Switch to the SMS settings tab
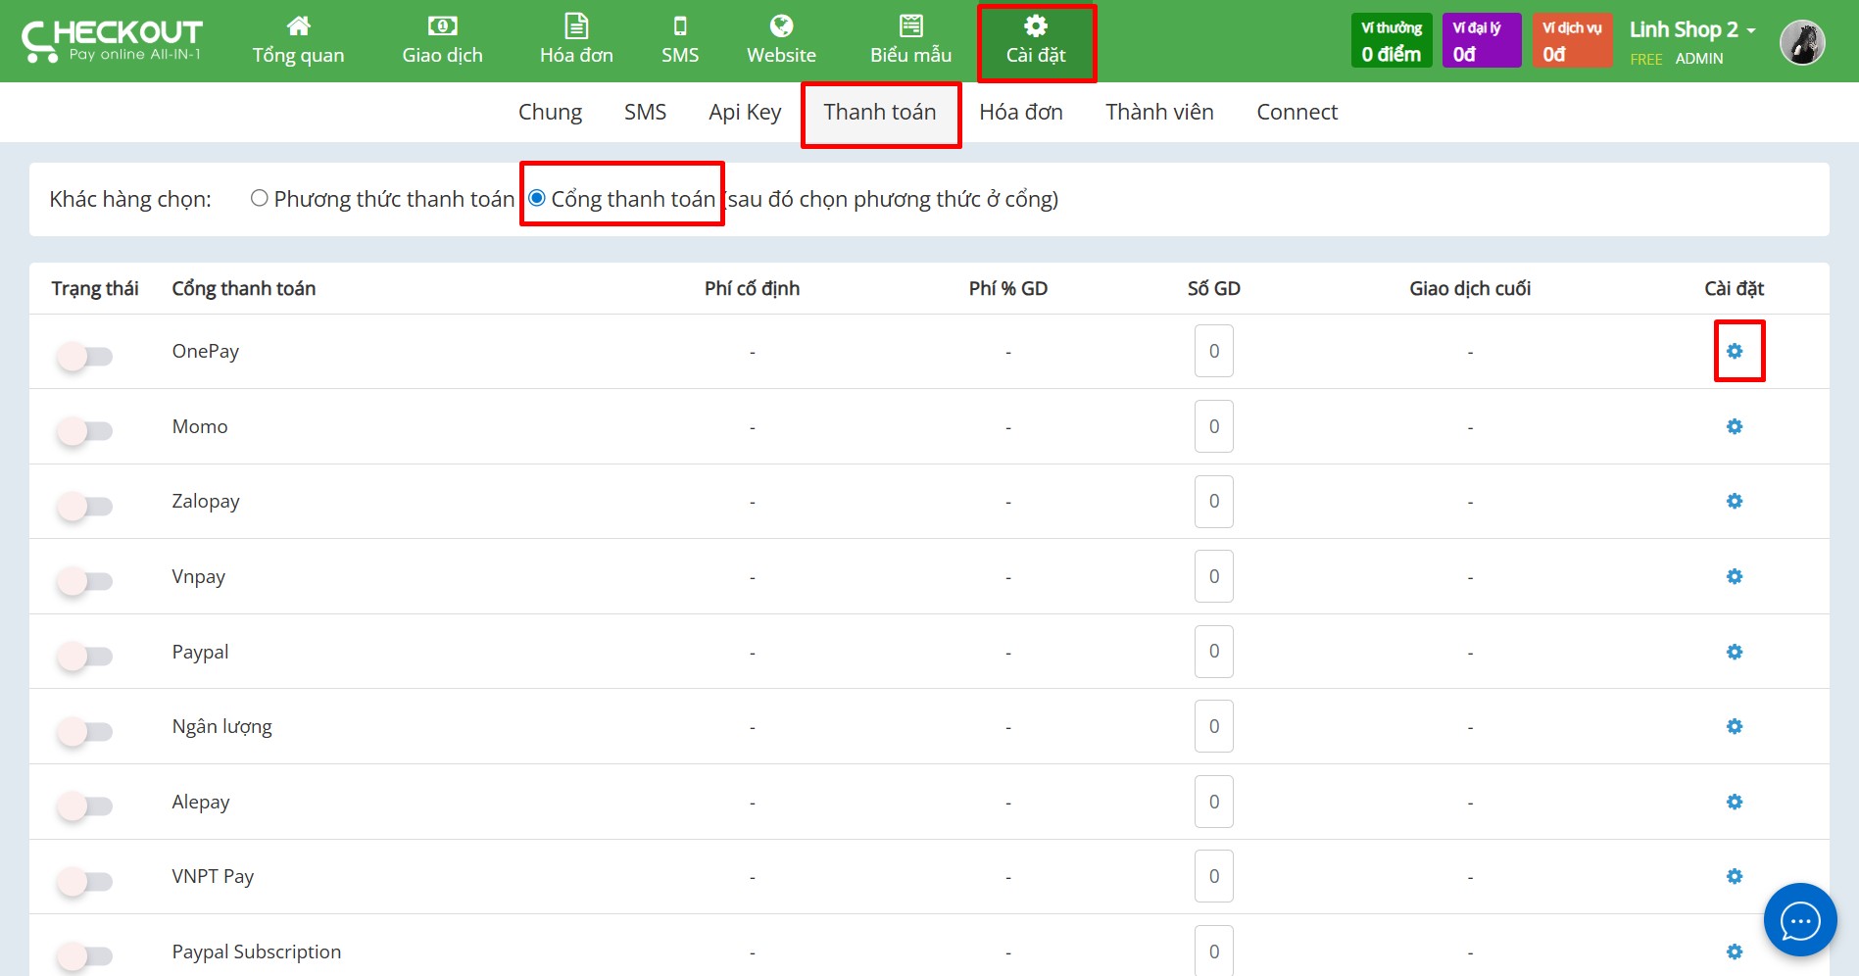This screenshot has width=1859, height=976. click(x=645, y=112)
